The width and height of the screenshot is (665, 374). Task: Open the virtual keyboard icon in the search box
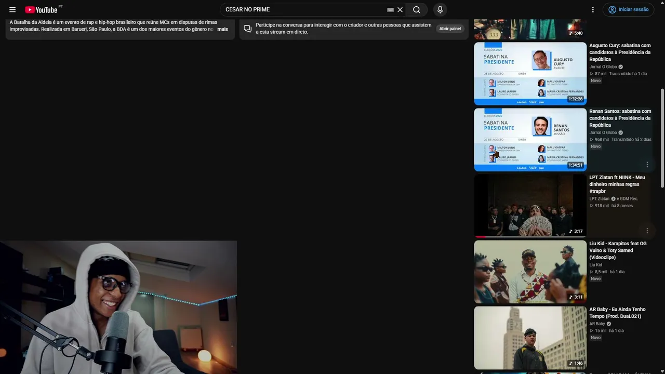click(391, 9)
